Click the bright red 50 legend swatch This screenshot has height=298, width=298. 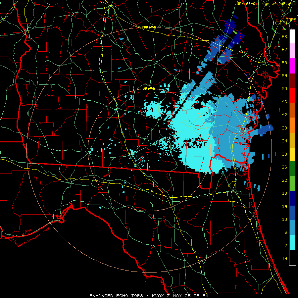point(292,95)
